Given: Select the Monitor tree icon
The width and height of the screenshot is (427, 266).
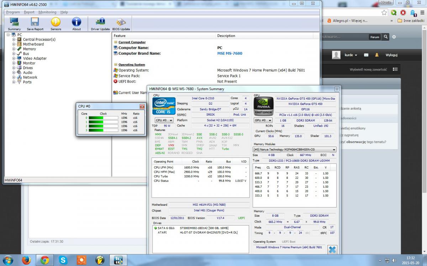Looking at the screenshot, I should pos(19,63).
